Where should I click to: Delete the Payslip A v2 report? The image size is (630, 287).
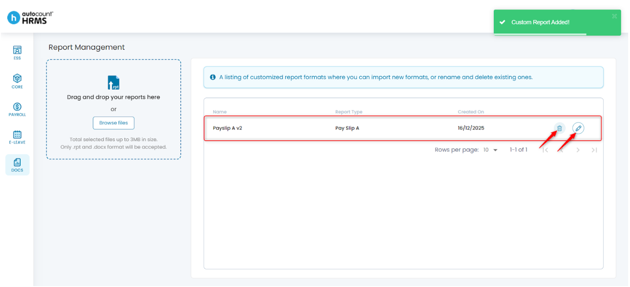click(559, 128)
